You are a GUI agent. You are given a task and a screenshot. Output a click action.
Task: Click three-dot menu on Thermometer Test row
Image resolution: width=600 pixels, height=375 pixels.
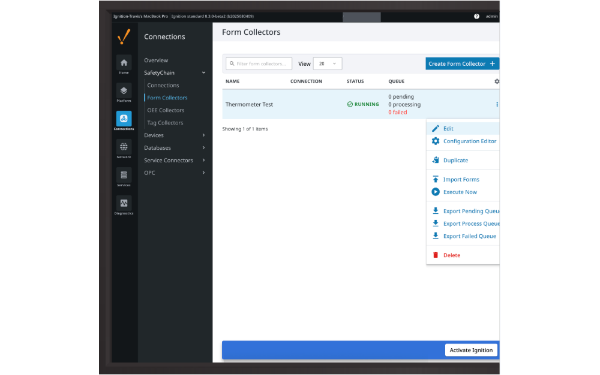[497, 104]
